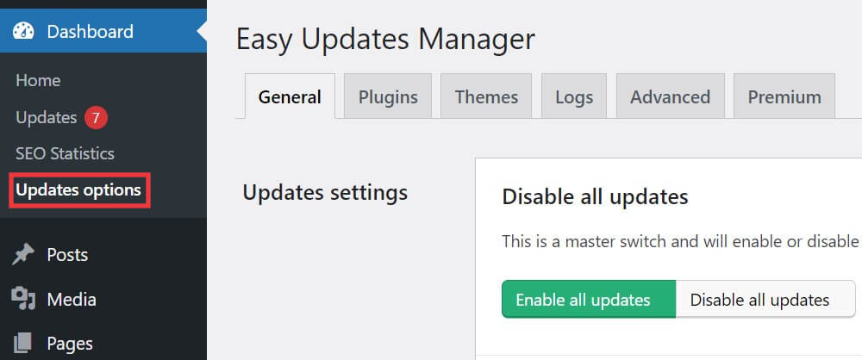The height and width of the screenshot is (360, 862).
Task: Navigate to the Media menu label
Action: [x=72, y=300]
